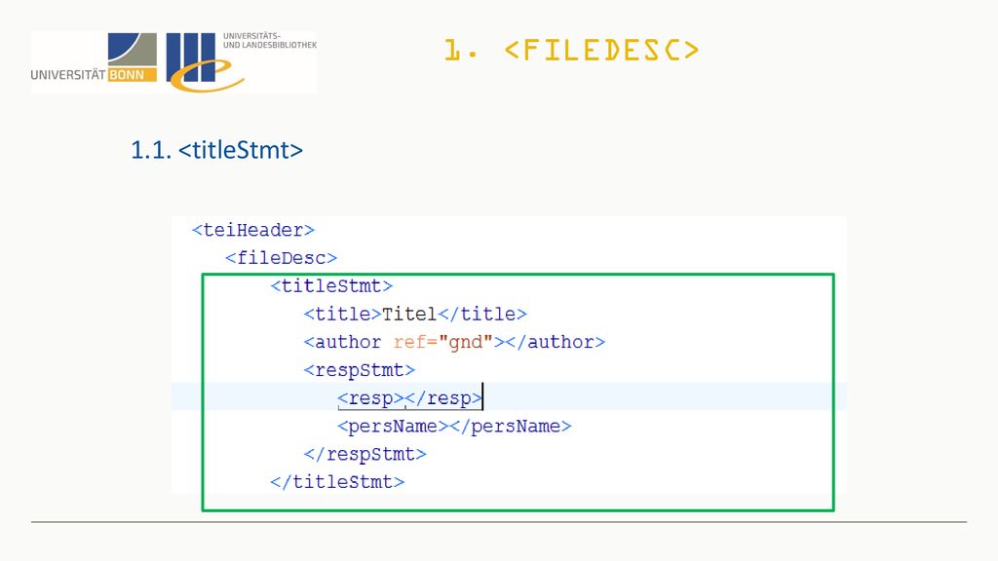The width and height of the screenshot is (998, 561).
Task: Click the '<teiHeader>' code line
Action: click(x=253, y=230)
